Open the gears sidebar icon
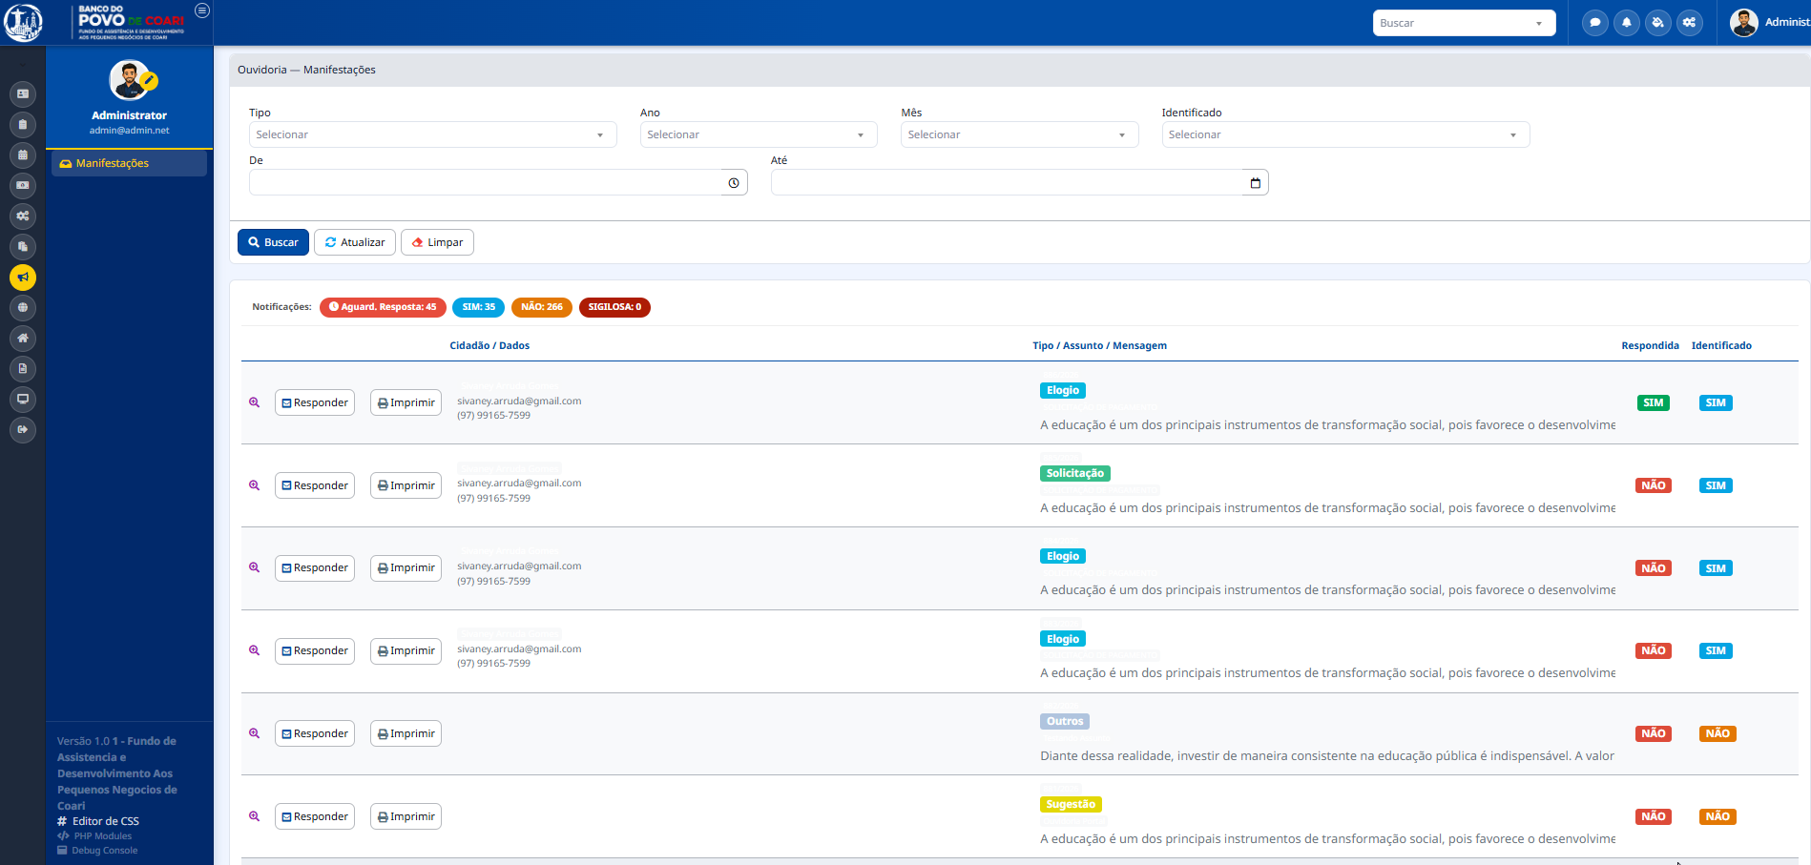Screen dimensions: 1811x865 (23, 216)
